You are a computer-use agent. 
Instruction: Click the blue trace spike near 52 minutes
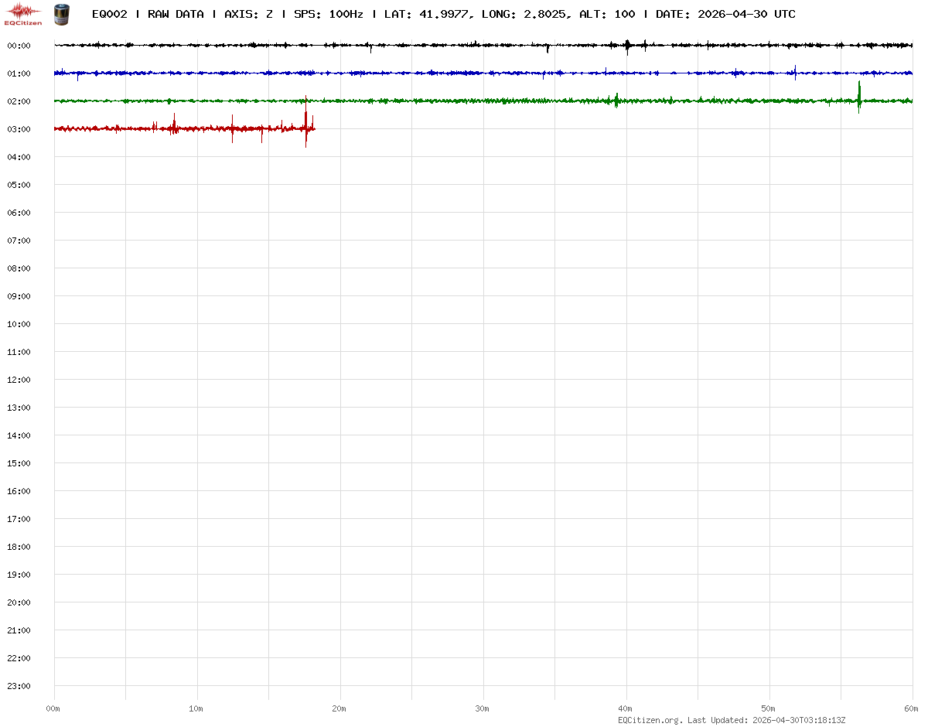(x=795, y=73)
